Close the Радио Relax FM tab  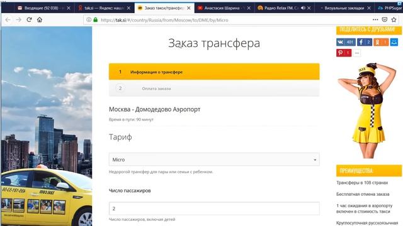pyautogui.click(x=309, y=8)
